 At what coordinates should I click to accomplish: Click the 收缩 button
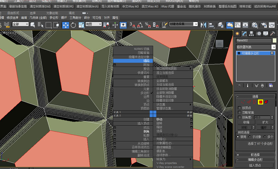pos(246,122)
